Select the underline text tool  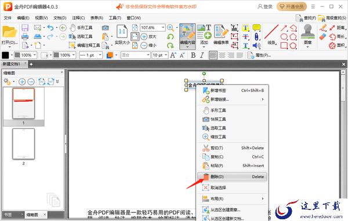(245, 45)
